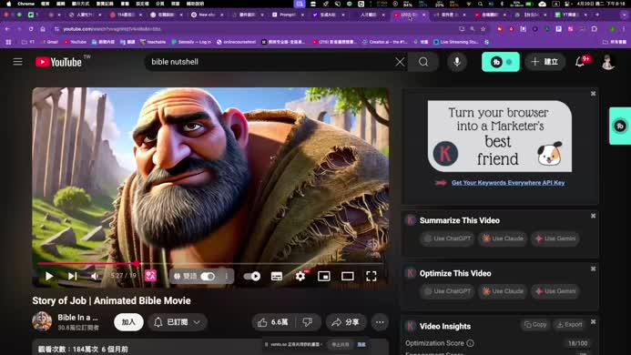Copy Video Insights data

click(535, 324)
